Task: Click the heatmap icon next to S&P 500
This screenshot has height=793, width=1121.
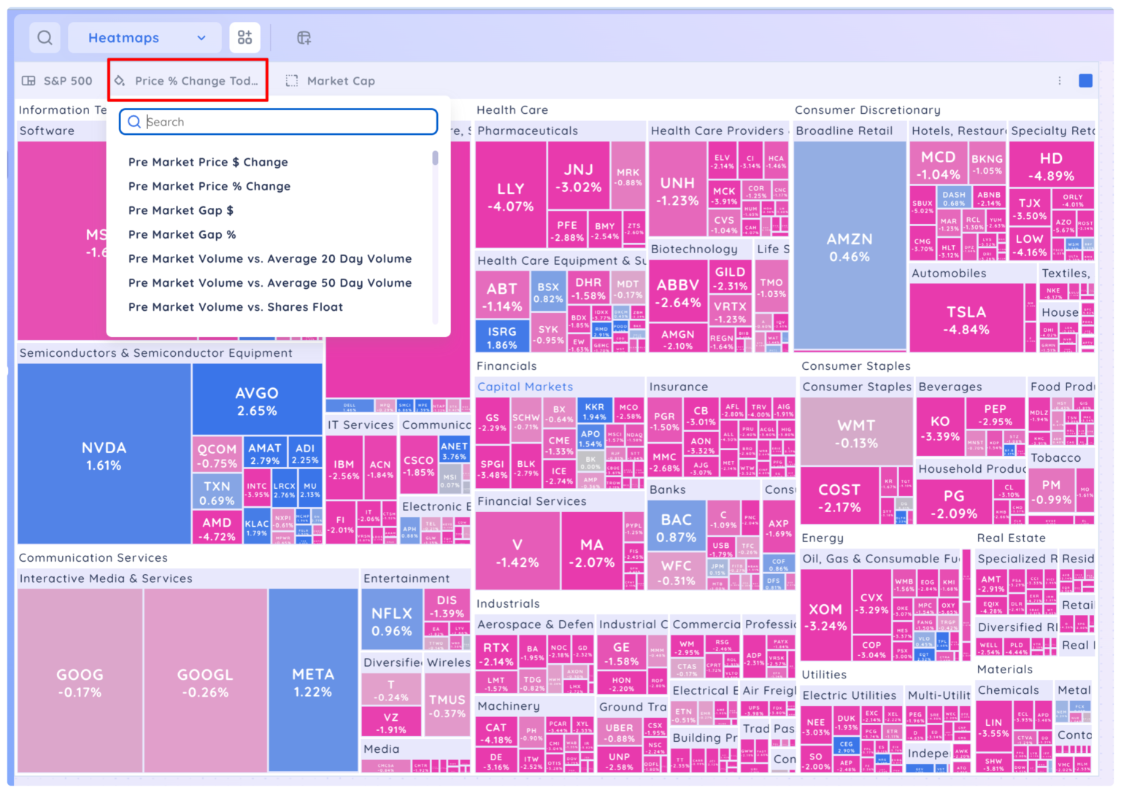Action: coord(28,80)
